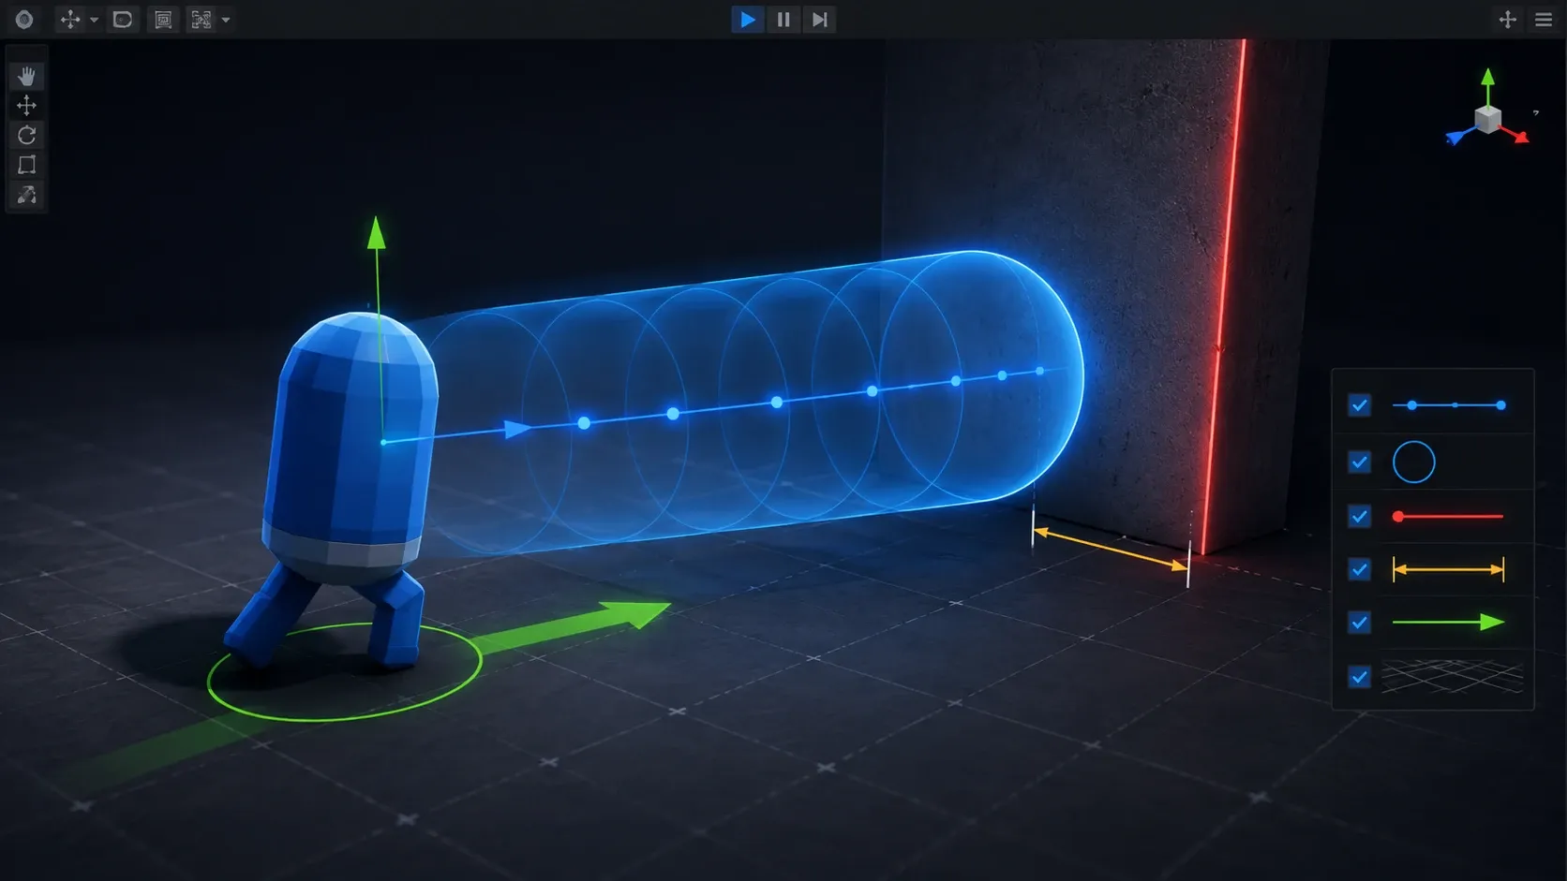
Task: Select the custom editor tool icon
Action: point(26,195)
